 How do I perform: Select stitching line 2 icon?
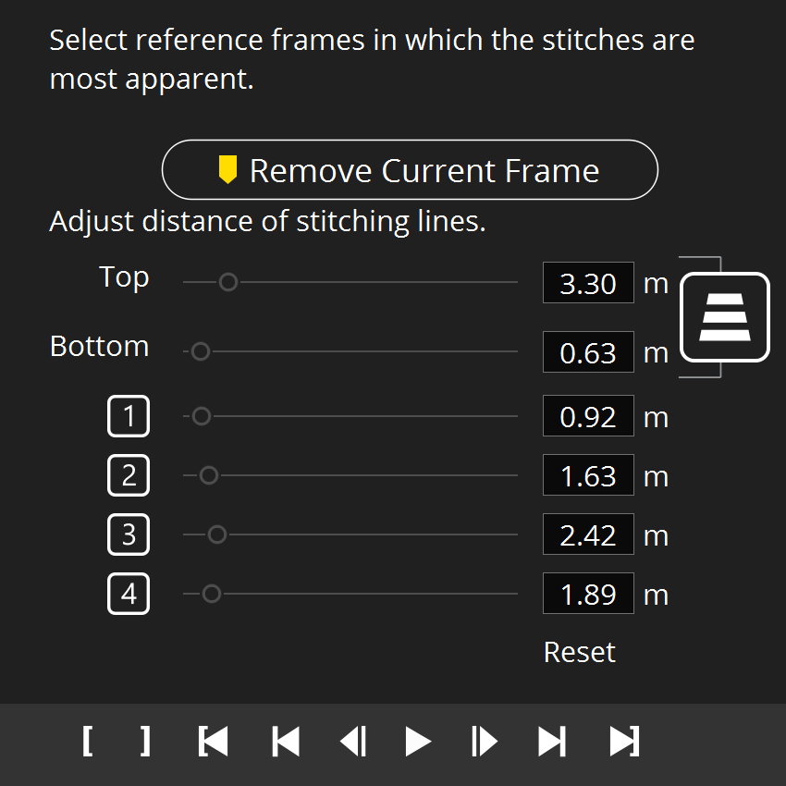[x=129, y=476]
